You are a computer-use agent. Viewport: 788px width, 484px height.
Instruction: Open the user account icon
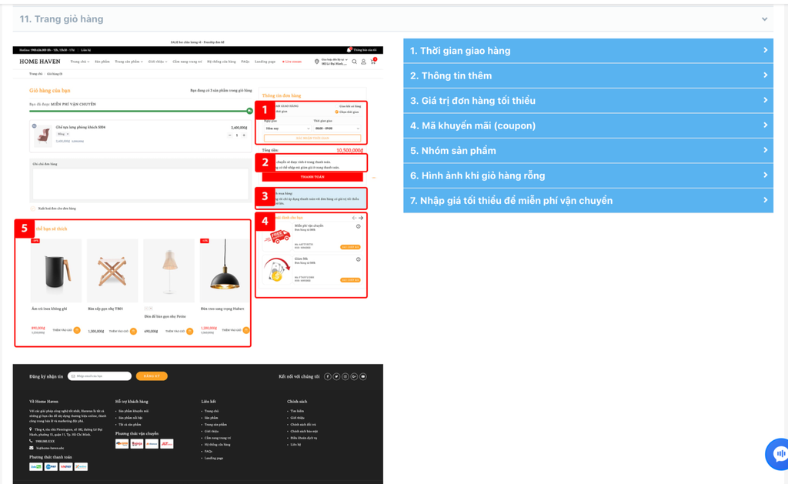[363, 62]
